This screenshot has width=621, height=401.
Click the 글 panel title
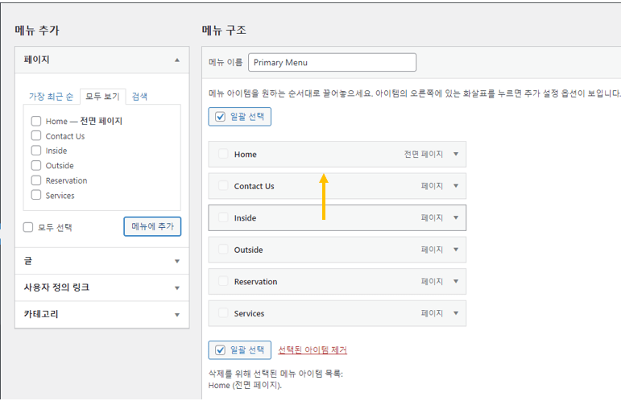pyautogui.click(x=28, y=261)
